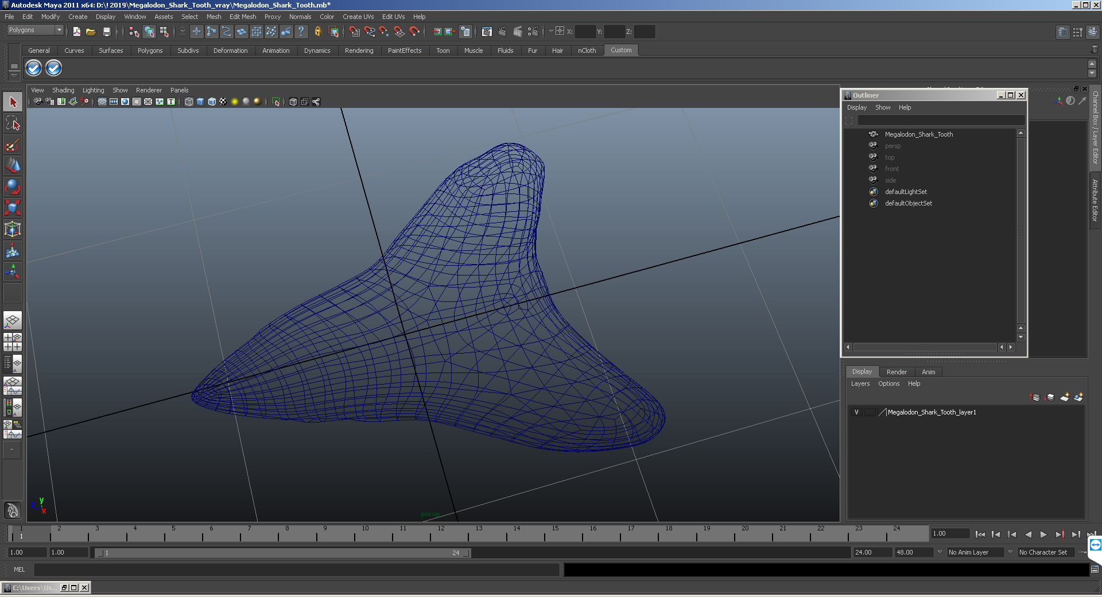Toggle snap to points magnet
The width and height of the screenshot is (1102, 597).
click(x=385, y=32)
